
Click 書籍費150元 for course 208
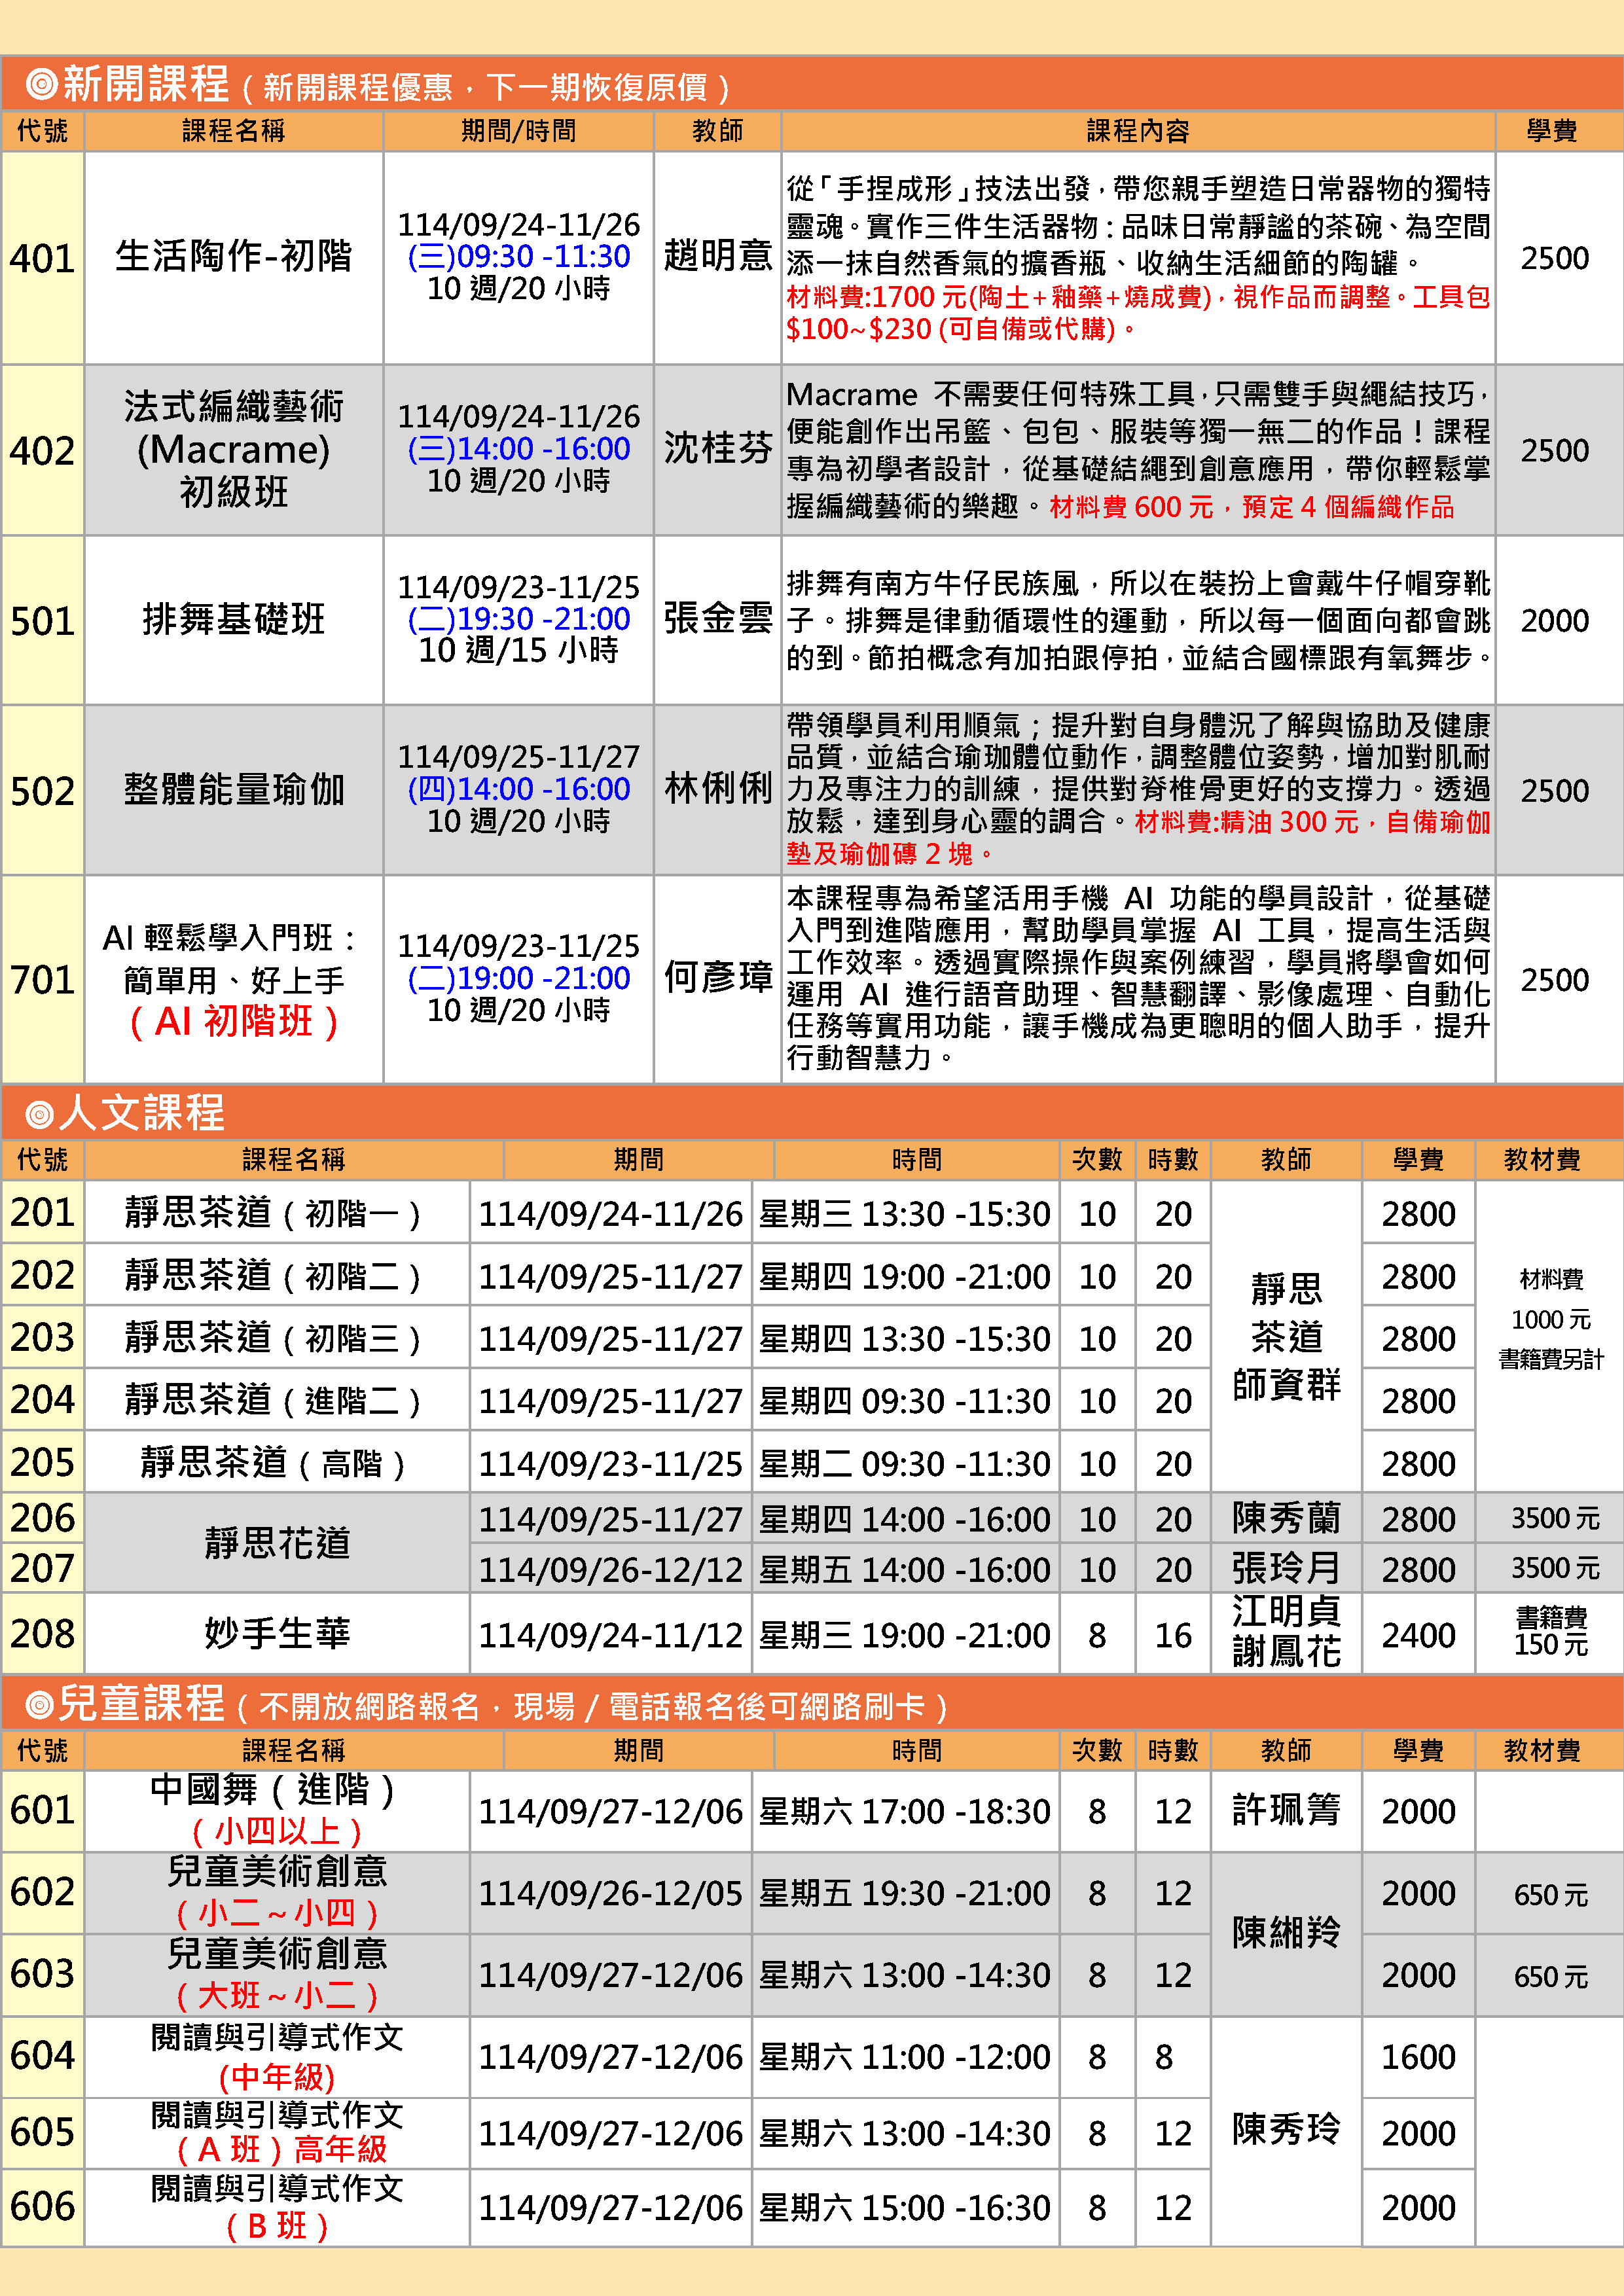click(1550, 1632)
